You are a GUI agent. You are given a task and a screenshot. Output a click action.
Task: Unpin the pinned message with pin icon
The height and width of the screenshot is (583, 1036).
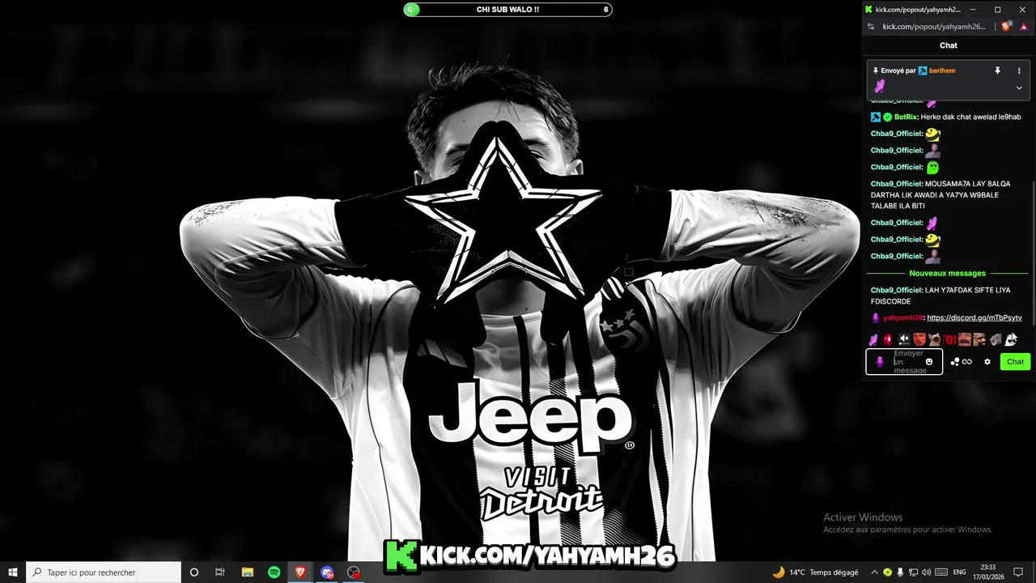(997, 70)
